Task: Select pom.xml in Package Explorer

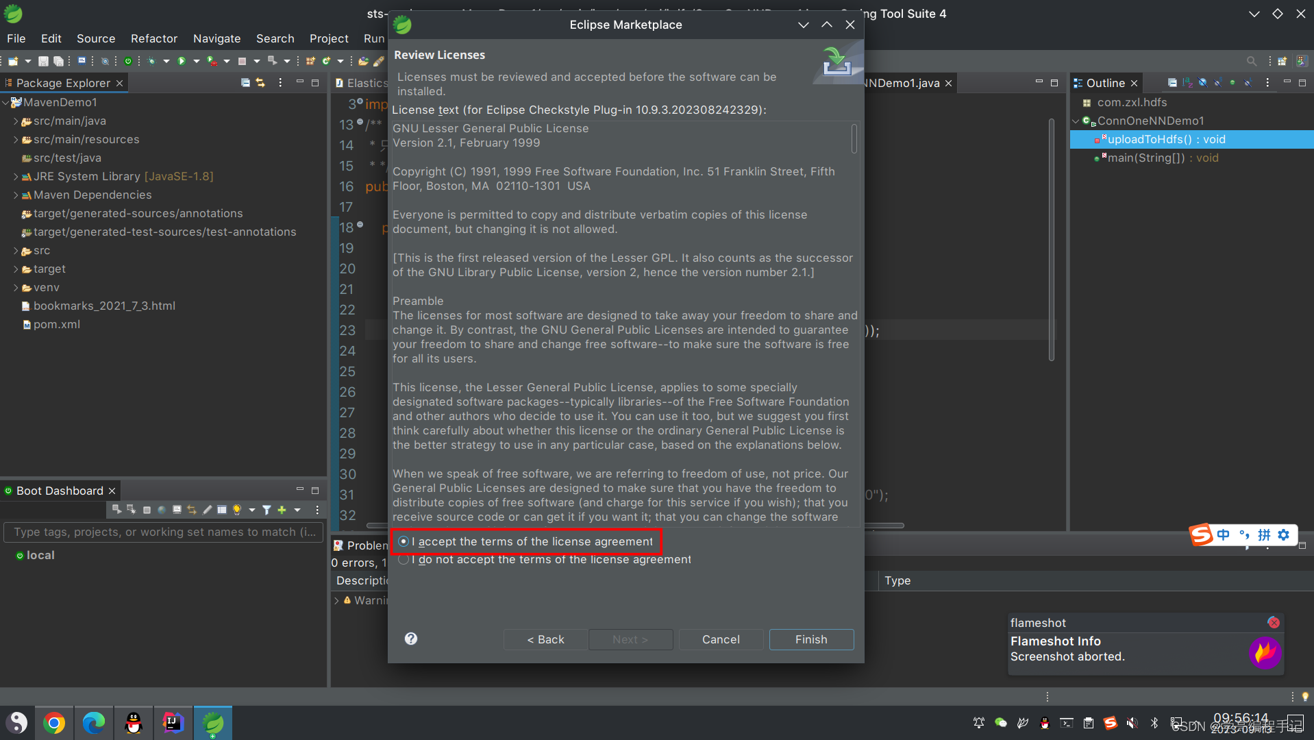Action: (57, 324)
